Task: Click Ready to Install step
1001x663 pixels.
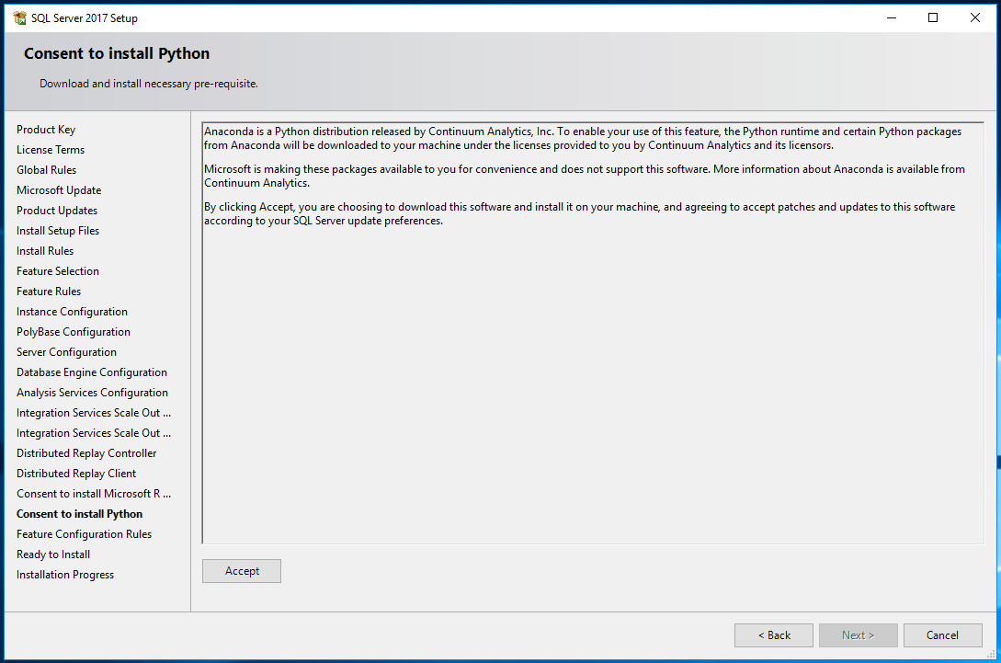Action: (x=53, y=554)
